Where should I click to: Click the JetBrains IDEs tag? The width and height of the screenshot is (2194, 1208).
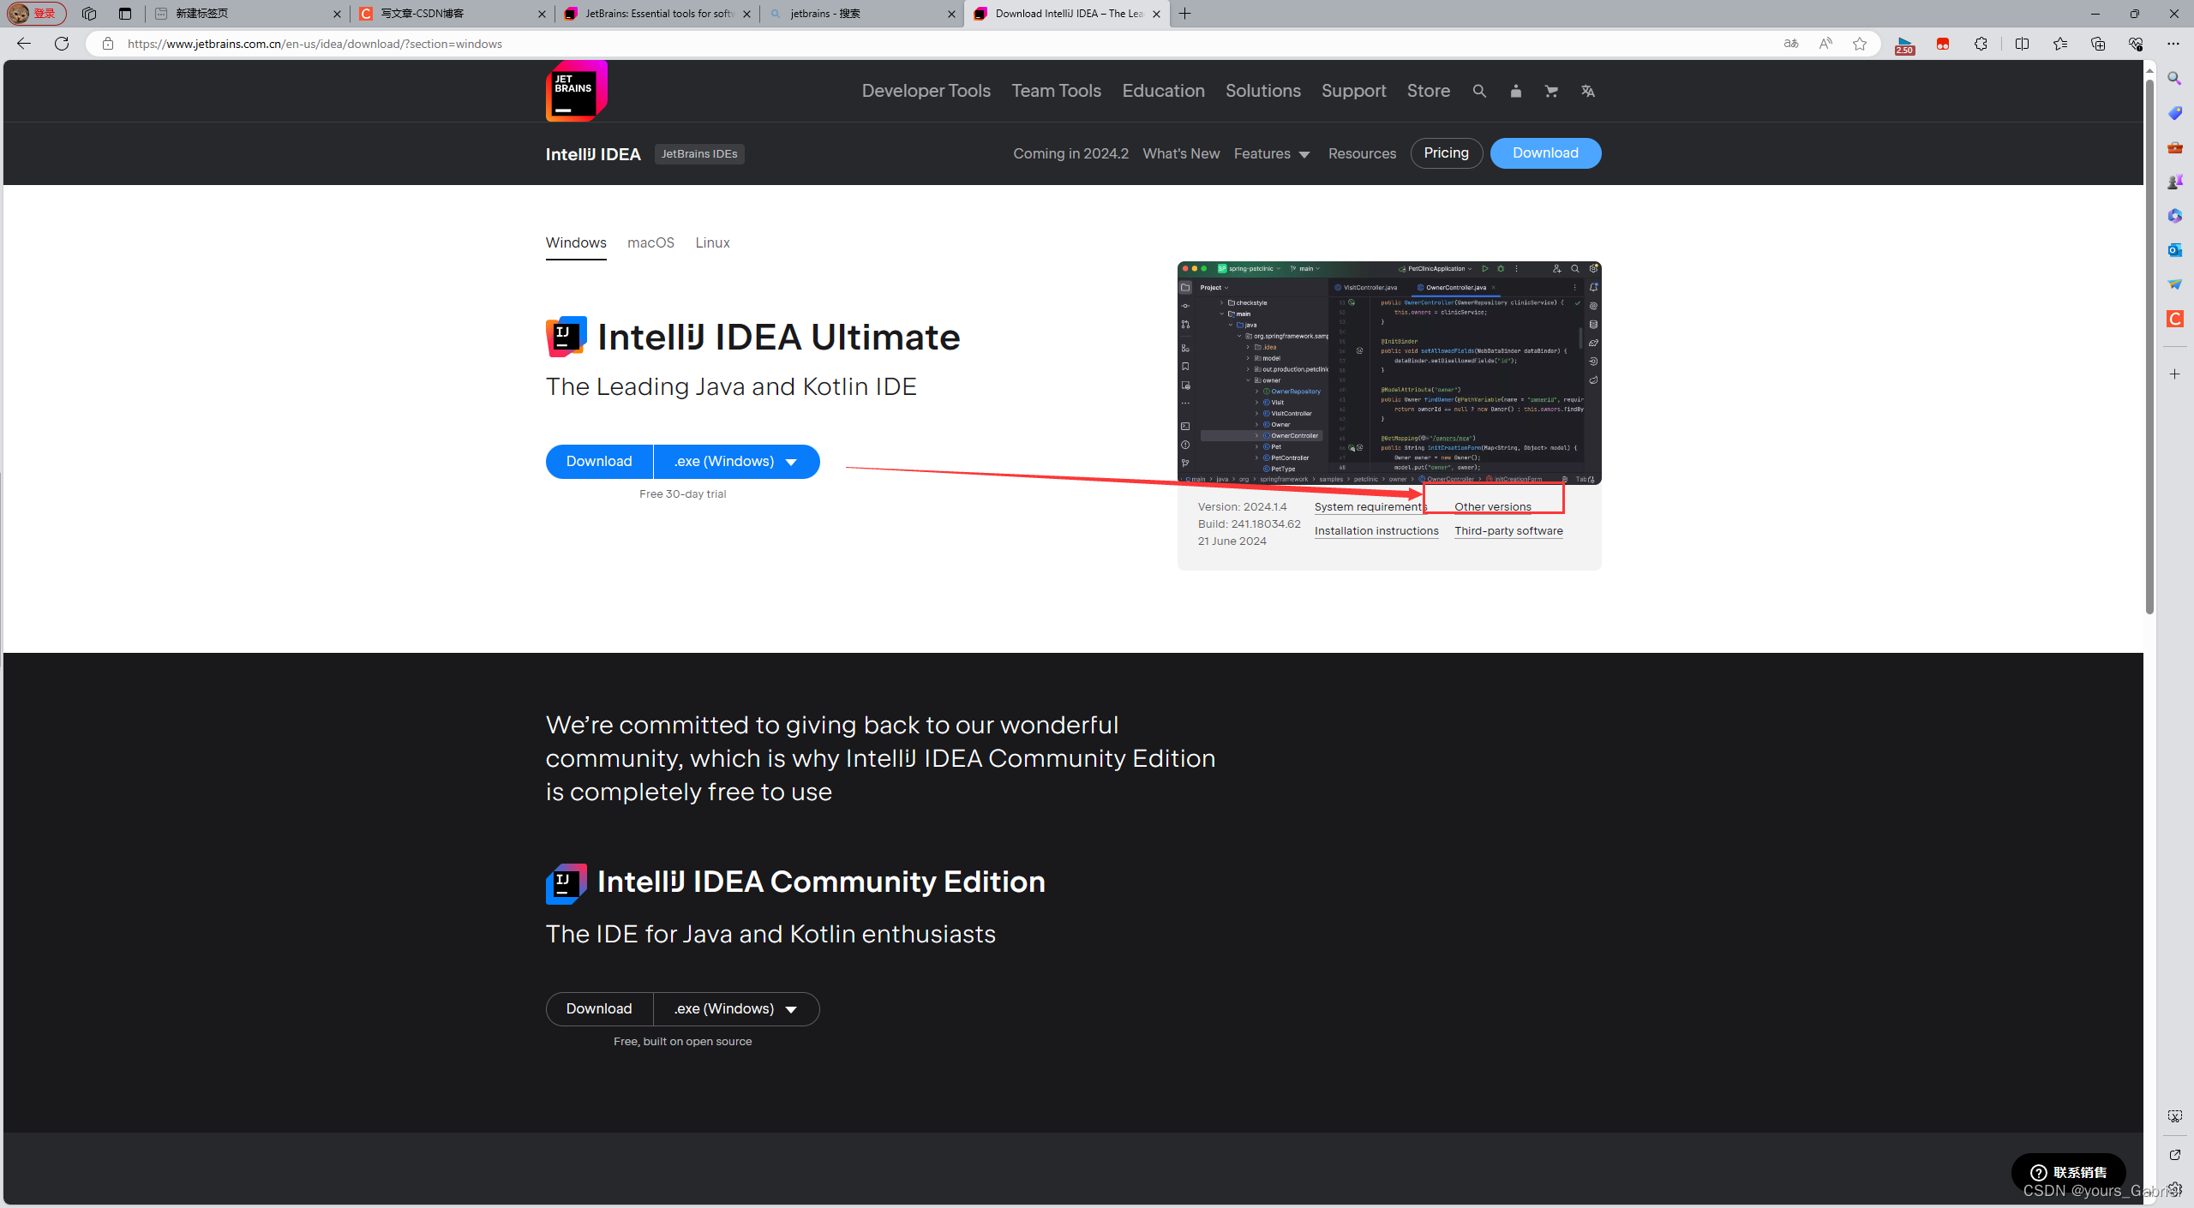click(699, 154)
